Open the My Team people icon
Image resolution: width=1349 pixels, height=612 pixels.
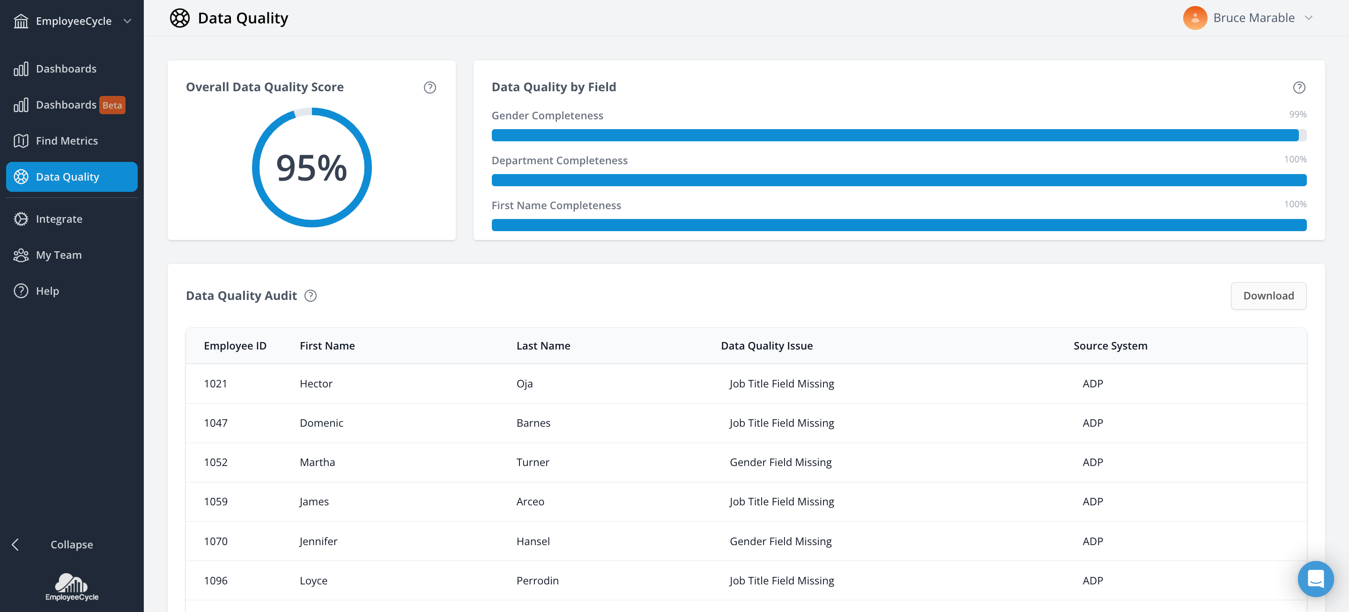pos(21,255)
